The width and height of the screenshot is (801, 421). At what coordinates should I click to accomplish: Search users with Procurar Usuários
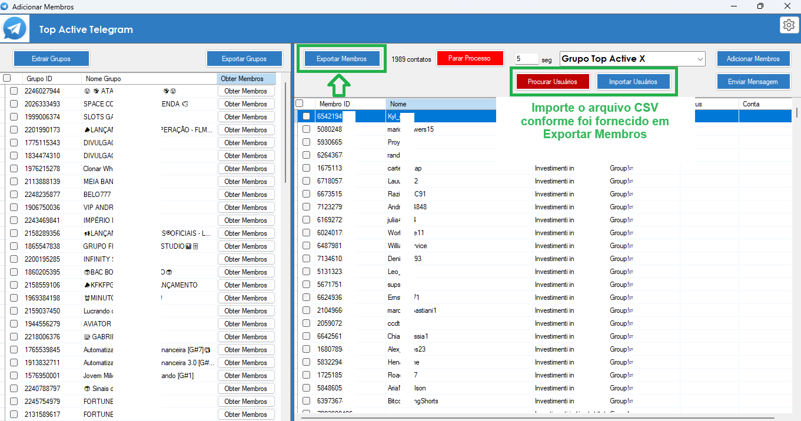553,82
